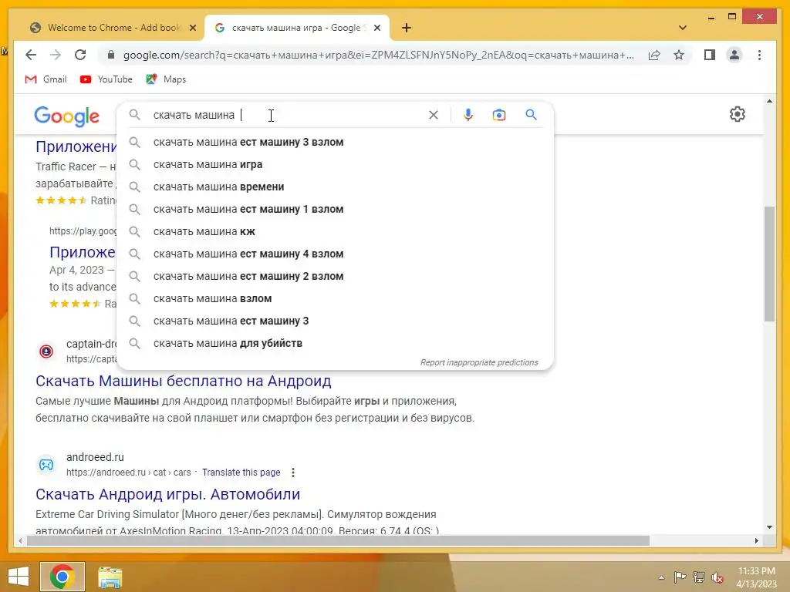The height and width of the screenshot is (592, 790).
Task: Click the Google logo
Action: pos(66,116)
